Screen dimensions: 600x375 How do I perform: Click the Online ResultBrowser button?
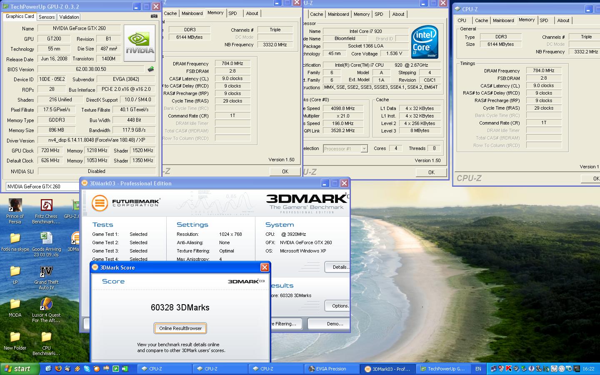180,328
